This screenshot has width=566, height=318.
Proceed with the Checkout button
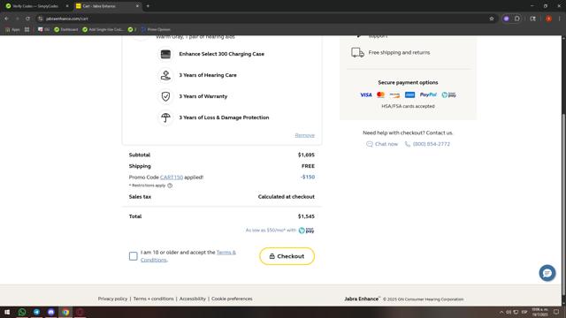coord(287,256)
